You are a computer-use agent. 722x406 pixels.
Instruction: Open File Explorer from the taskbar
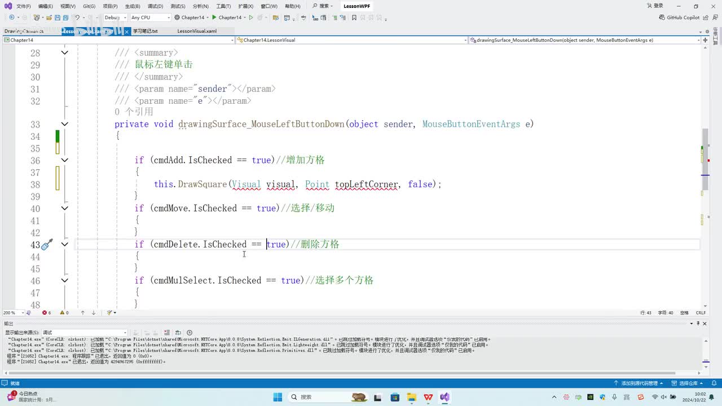tap(412, 397)
